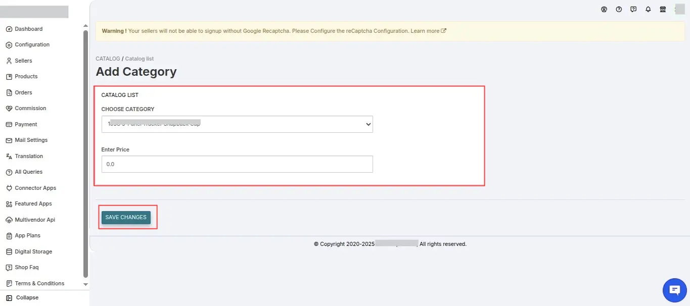Click the storefront icon in header
This screenshot has height=306, width=690.
[663, 9]
